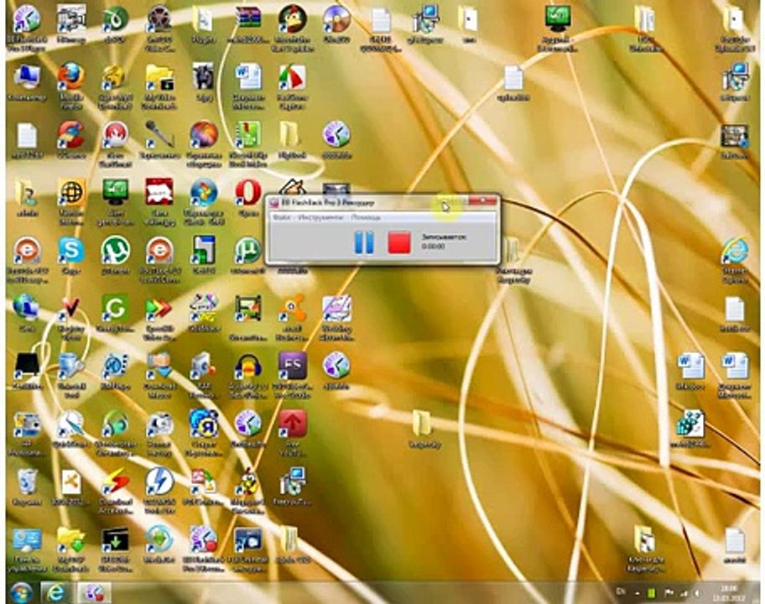The width and height of the screenshot is (765, 604).
Task: Select the avast orange desktop shortcut
Action: (x=292, y=316)
